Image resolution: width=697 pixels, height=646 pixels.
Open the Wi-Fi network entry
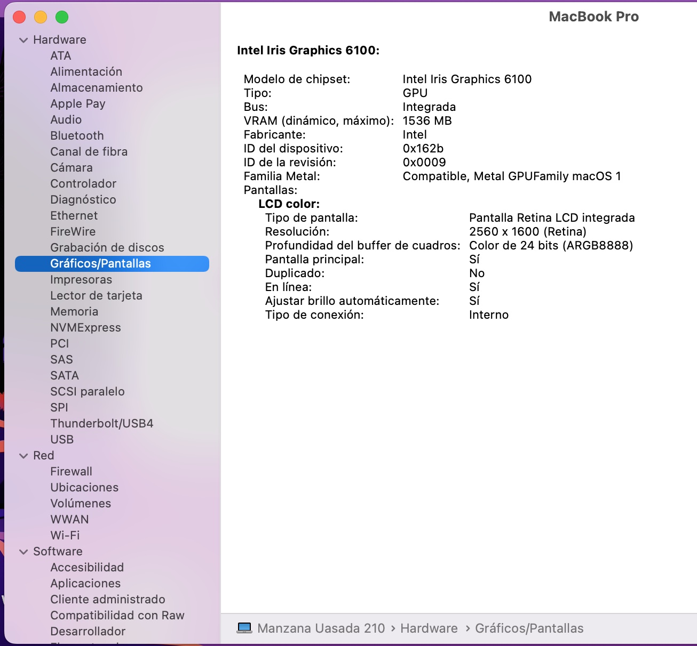pos(65,535)
